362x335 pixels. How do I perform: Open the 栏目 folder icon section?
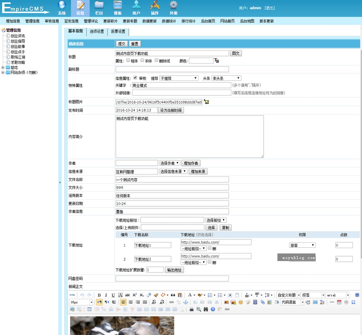pyautogui.click(x=99, y=8)
